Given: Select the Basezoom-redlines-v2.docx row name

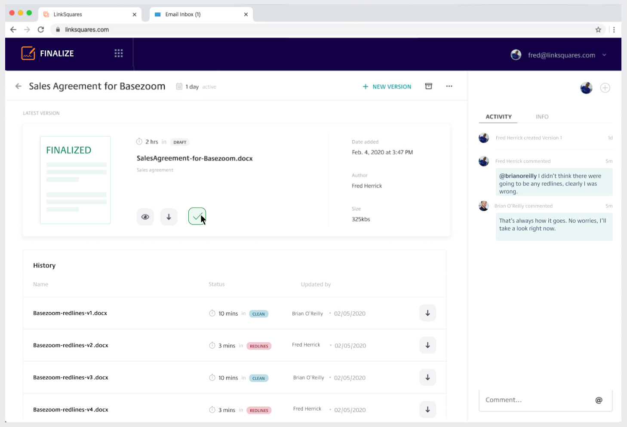Looking at the screenshot, I should point(71,345).
